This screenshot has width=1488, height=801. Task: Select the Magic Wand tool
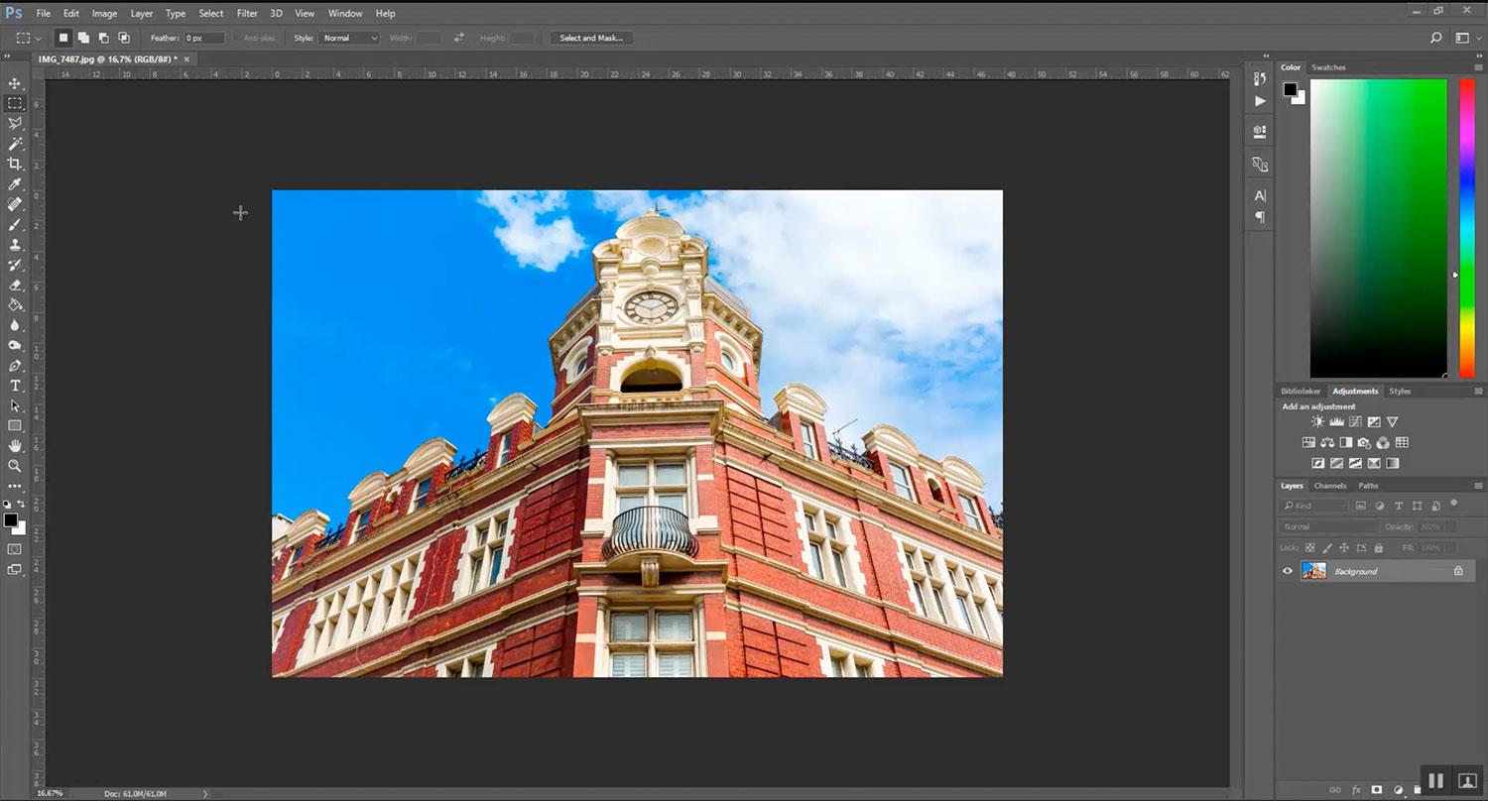(15, 144)
